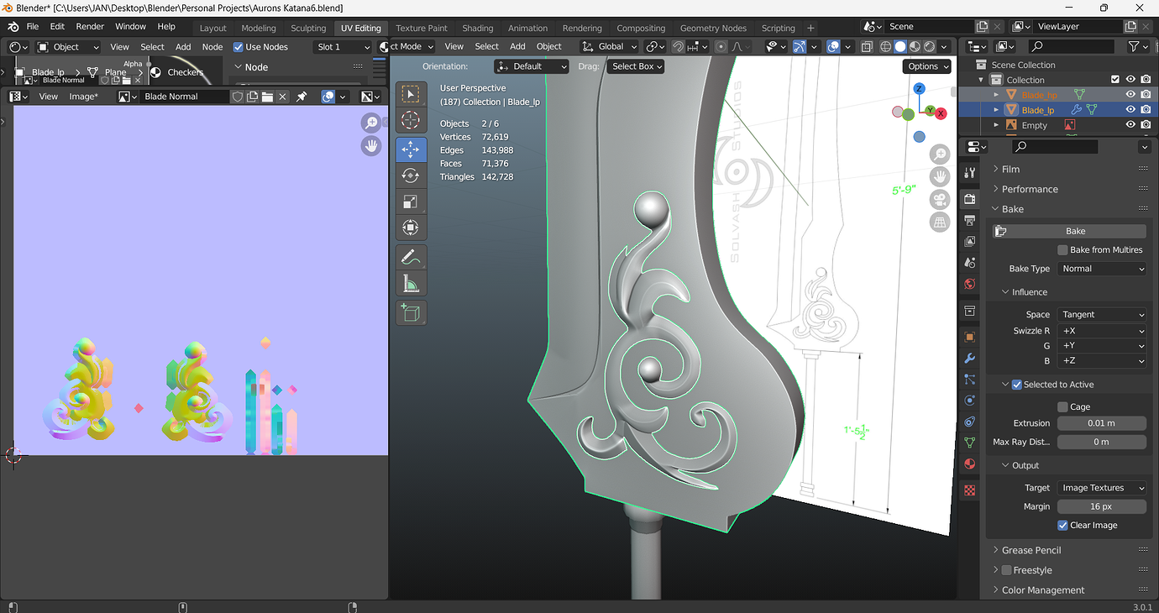
Task: Open the Tool properties tab
Action: point(970,173)
